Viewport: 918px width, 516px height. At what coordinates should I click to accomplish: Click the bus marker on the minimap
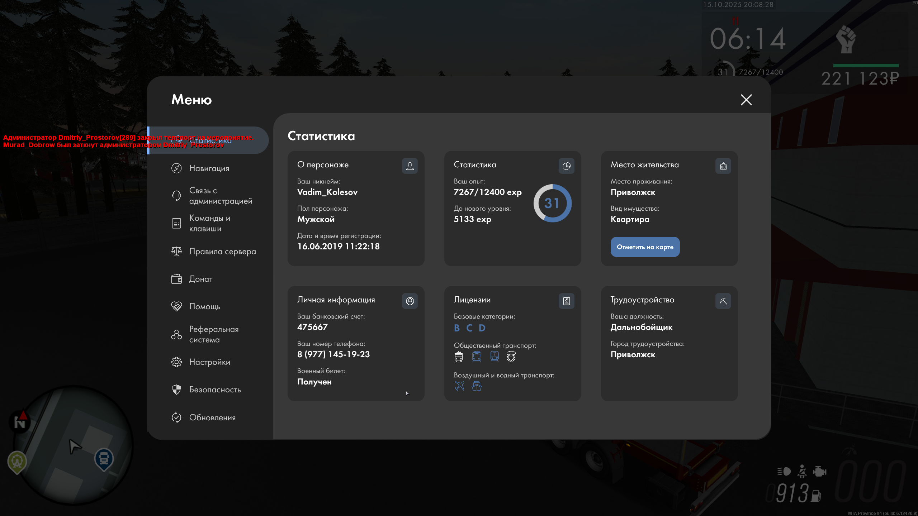point(104,458)
